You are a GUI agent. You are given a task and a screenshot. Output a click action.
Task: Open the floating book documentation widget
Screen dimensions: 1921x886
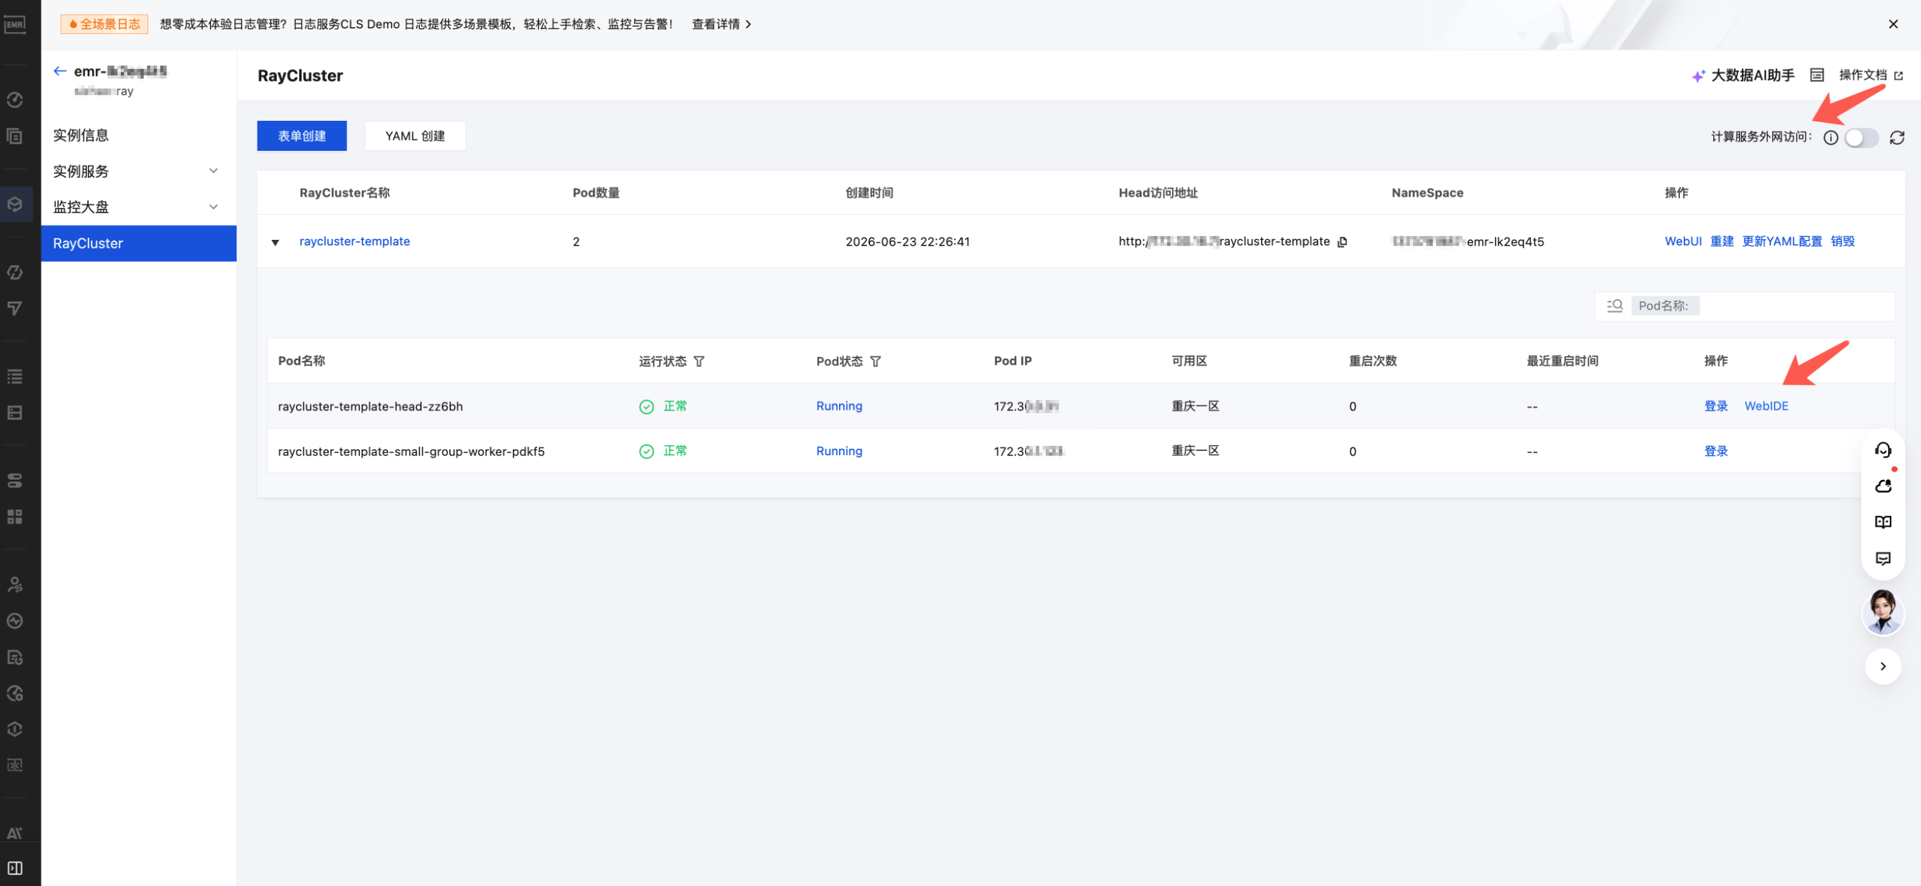pos(1883,521)
